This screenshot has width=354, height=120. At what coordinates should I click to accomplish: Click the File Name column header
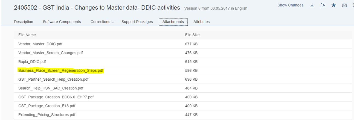pos(27,35)
